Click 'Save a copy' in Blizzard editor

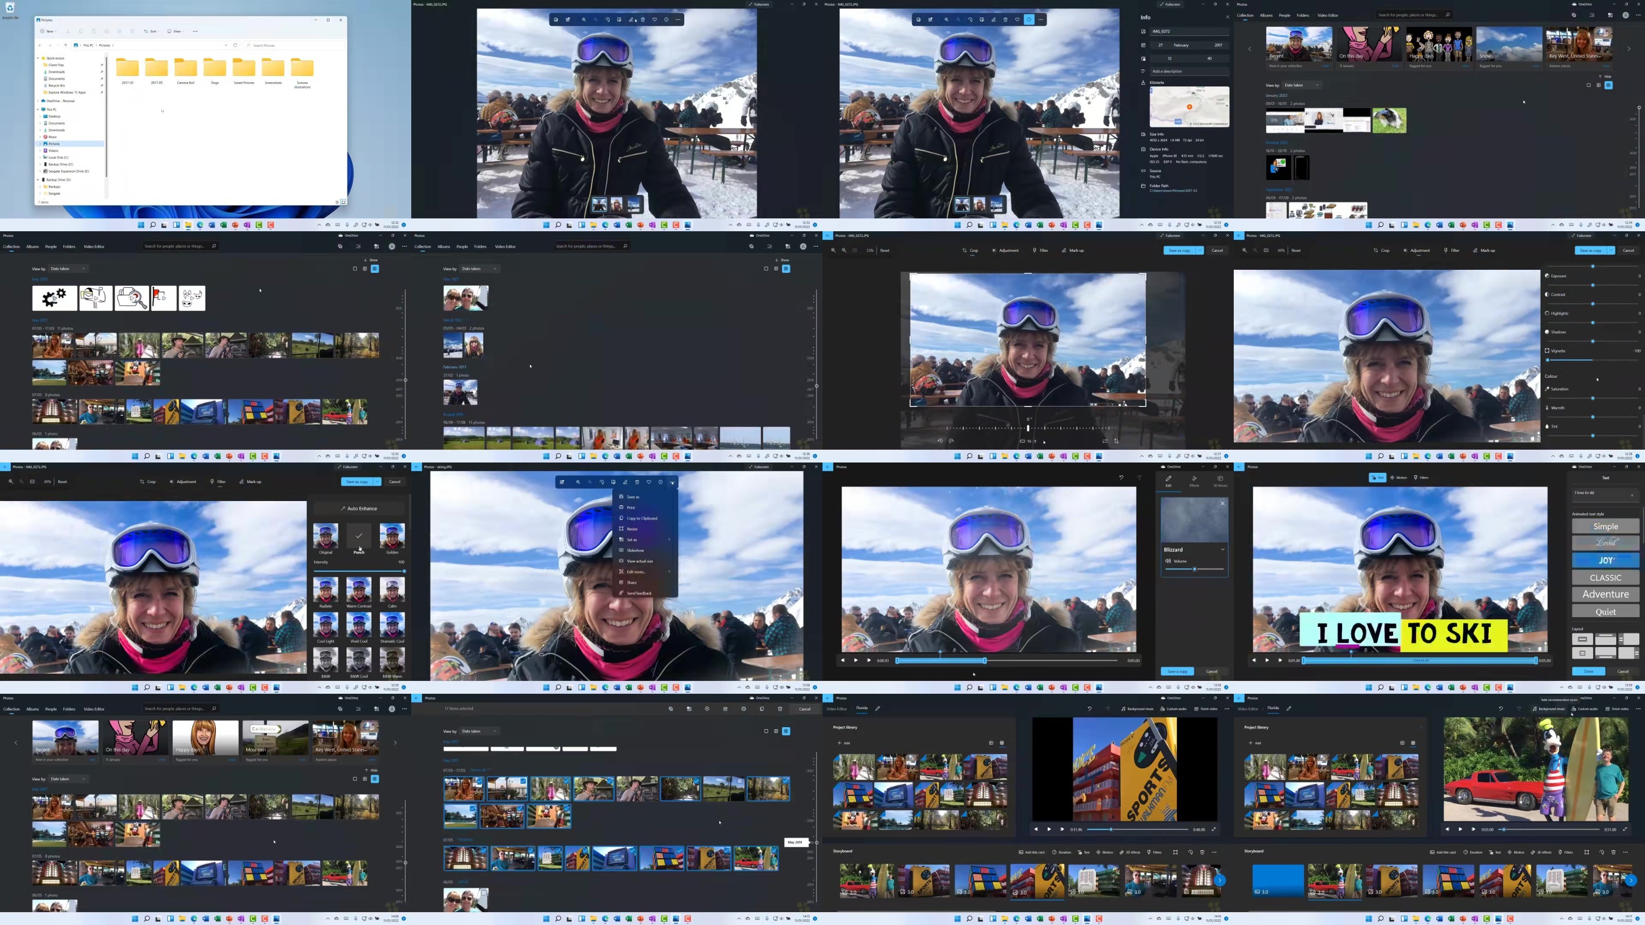[1178, 672]
